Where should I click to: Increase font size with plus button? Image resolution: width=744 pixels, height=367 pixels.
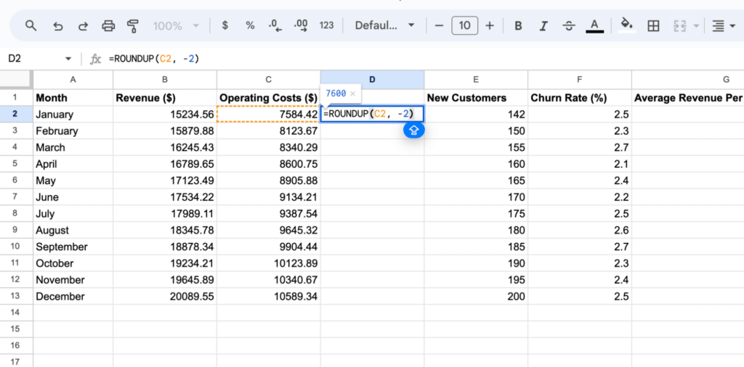click(x=490, y=25)
